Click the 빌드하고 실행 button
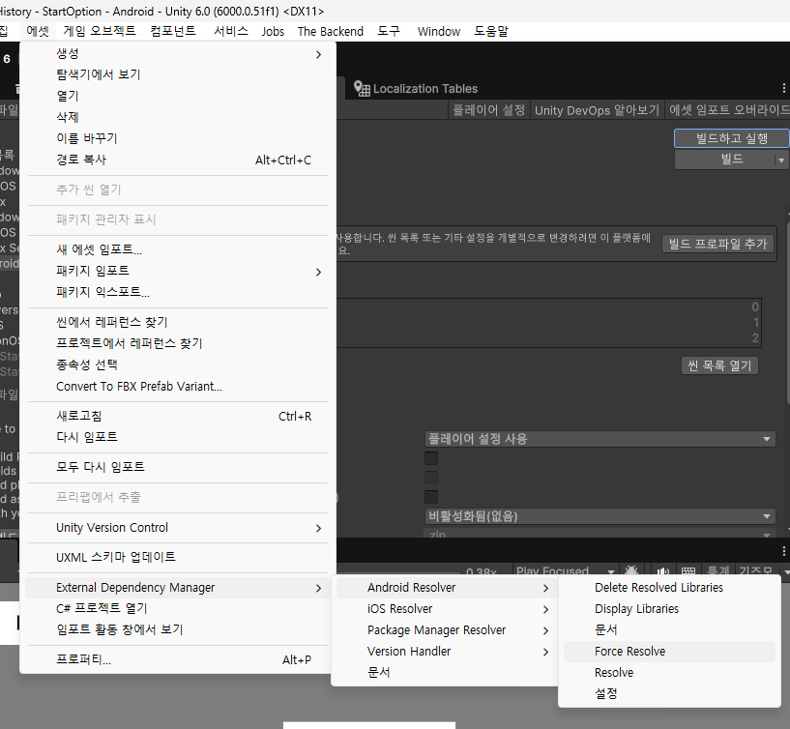 (732, 138)
